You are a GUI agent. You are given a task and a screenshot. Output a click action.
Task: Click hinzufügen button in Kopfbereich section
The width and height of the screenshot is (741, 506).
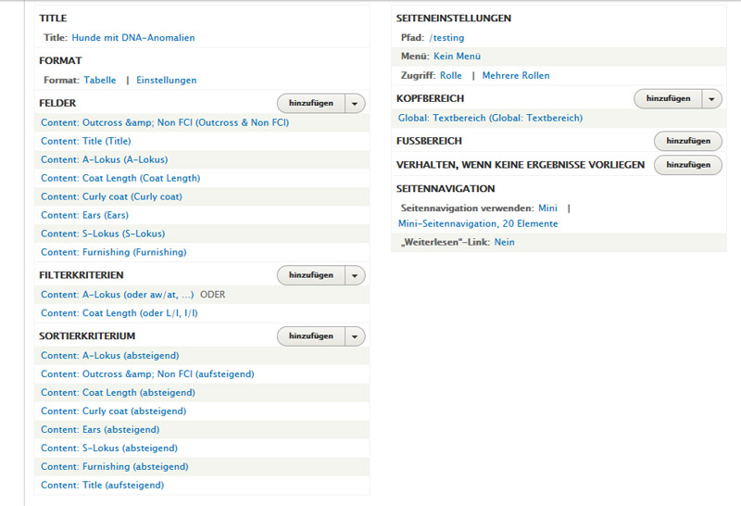point(668,99)
